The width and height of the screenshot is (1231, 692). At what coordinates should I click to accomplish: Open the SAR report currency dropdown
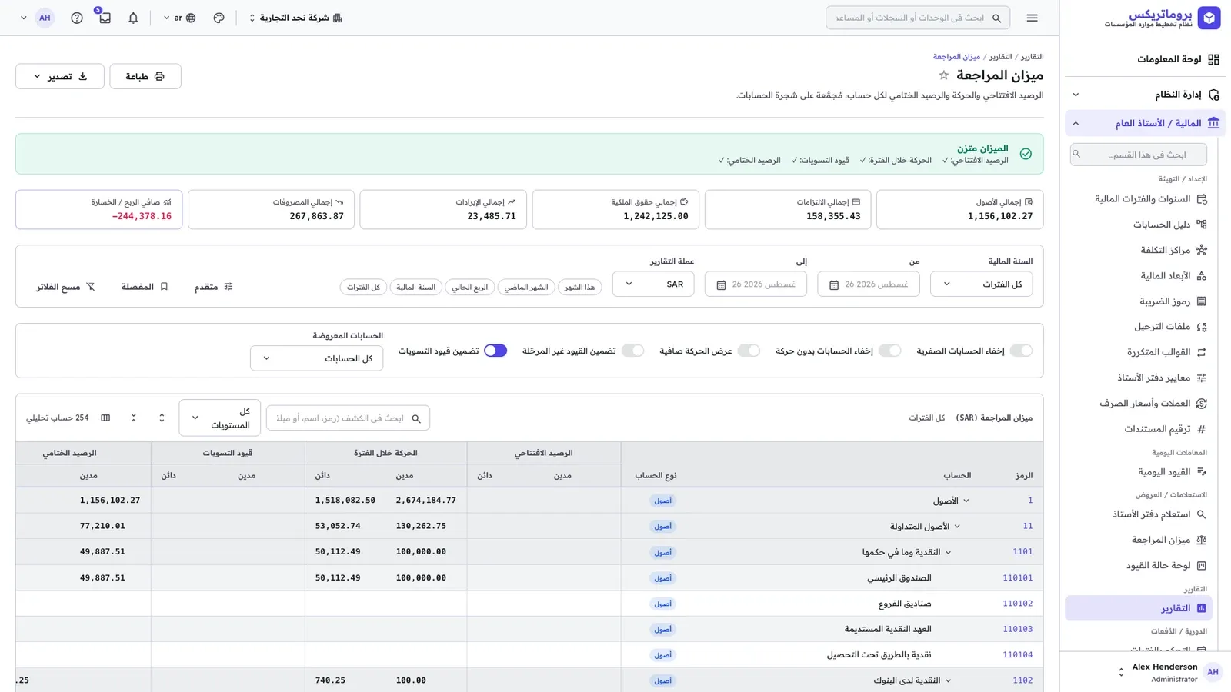point(653,284)
